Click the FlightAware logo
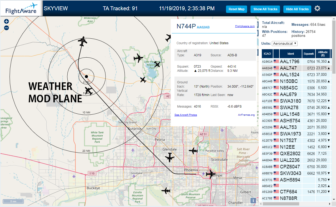The height and width of the screenshot is (207, 336). [x=21, y=8]
